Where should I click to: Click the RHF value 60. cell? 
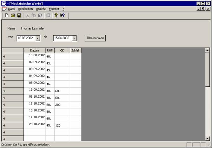[x=50, y=105]
